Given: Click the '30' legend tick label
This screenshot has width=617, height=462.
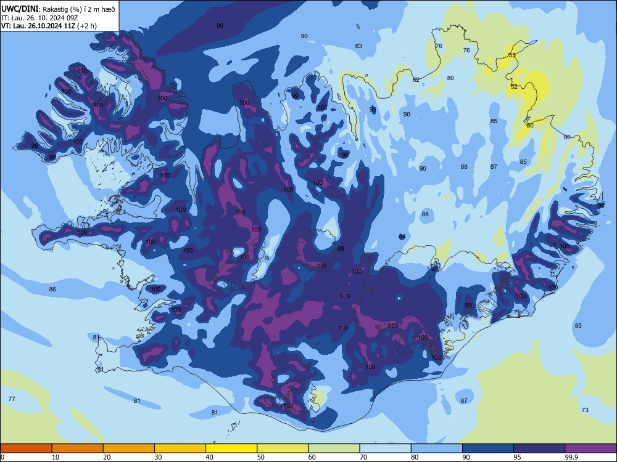Looking at the screenshot, I should pos(158,457).
